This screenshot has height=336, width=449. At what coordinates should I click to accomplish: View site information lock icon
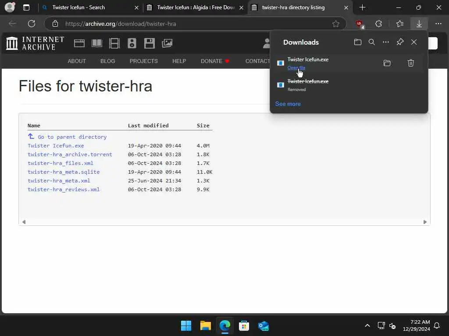[55, 24]
